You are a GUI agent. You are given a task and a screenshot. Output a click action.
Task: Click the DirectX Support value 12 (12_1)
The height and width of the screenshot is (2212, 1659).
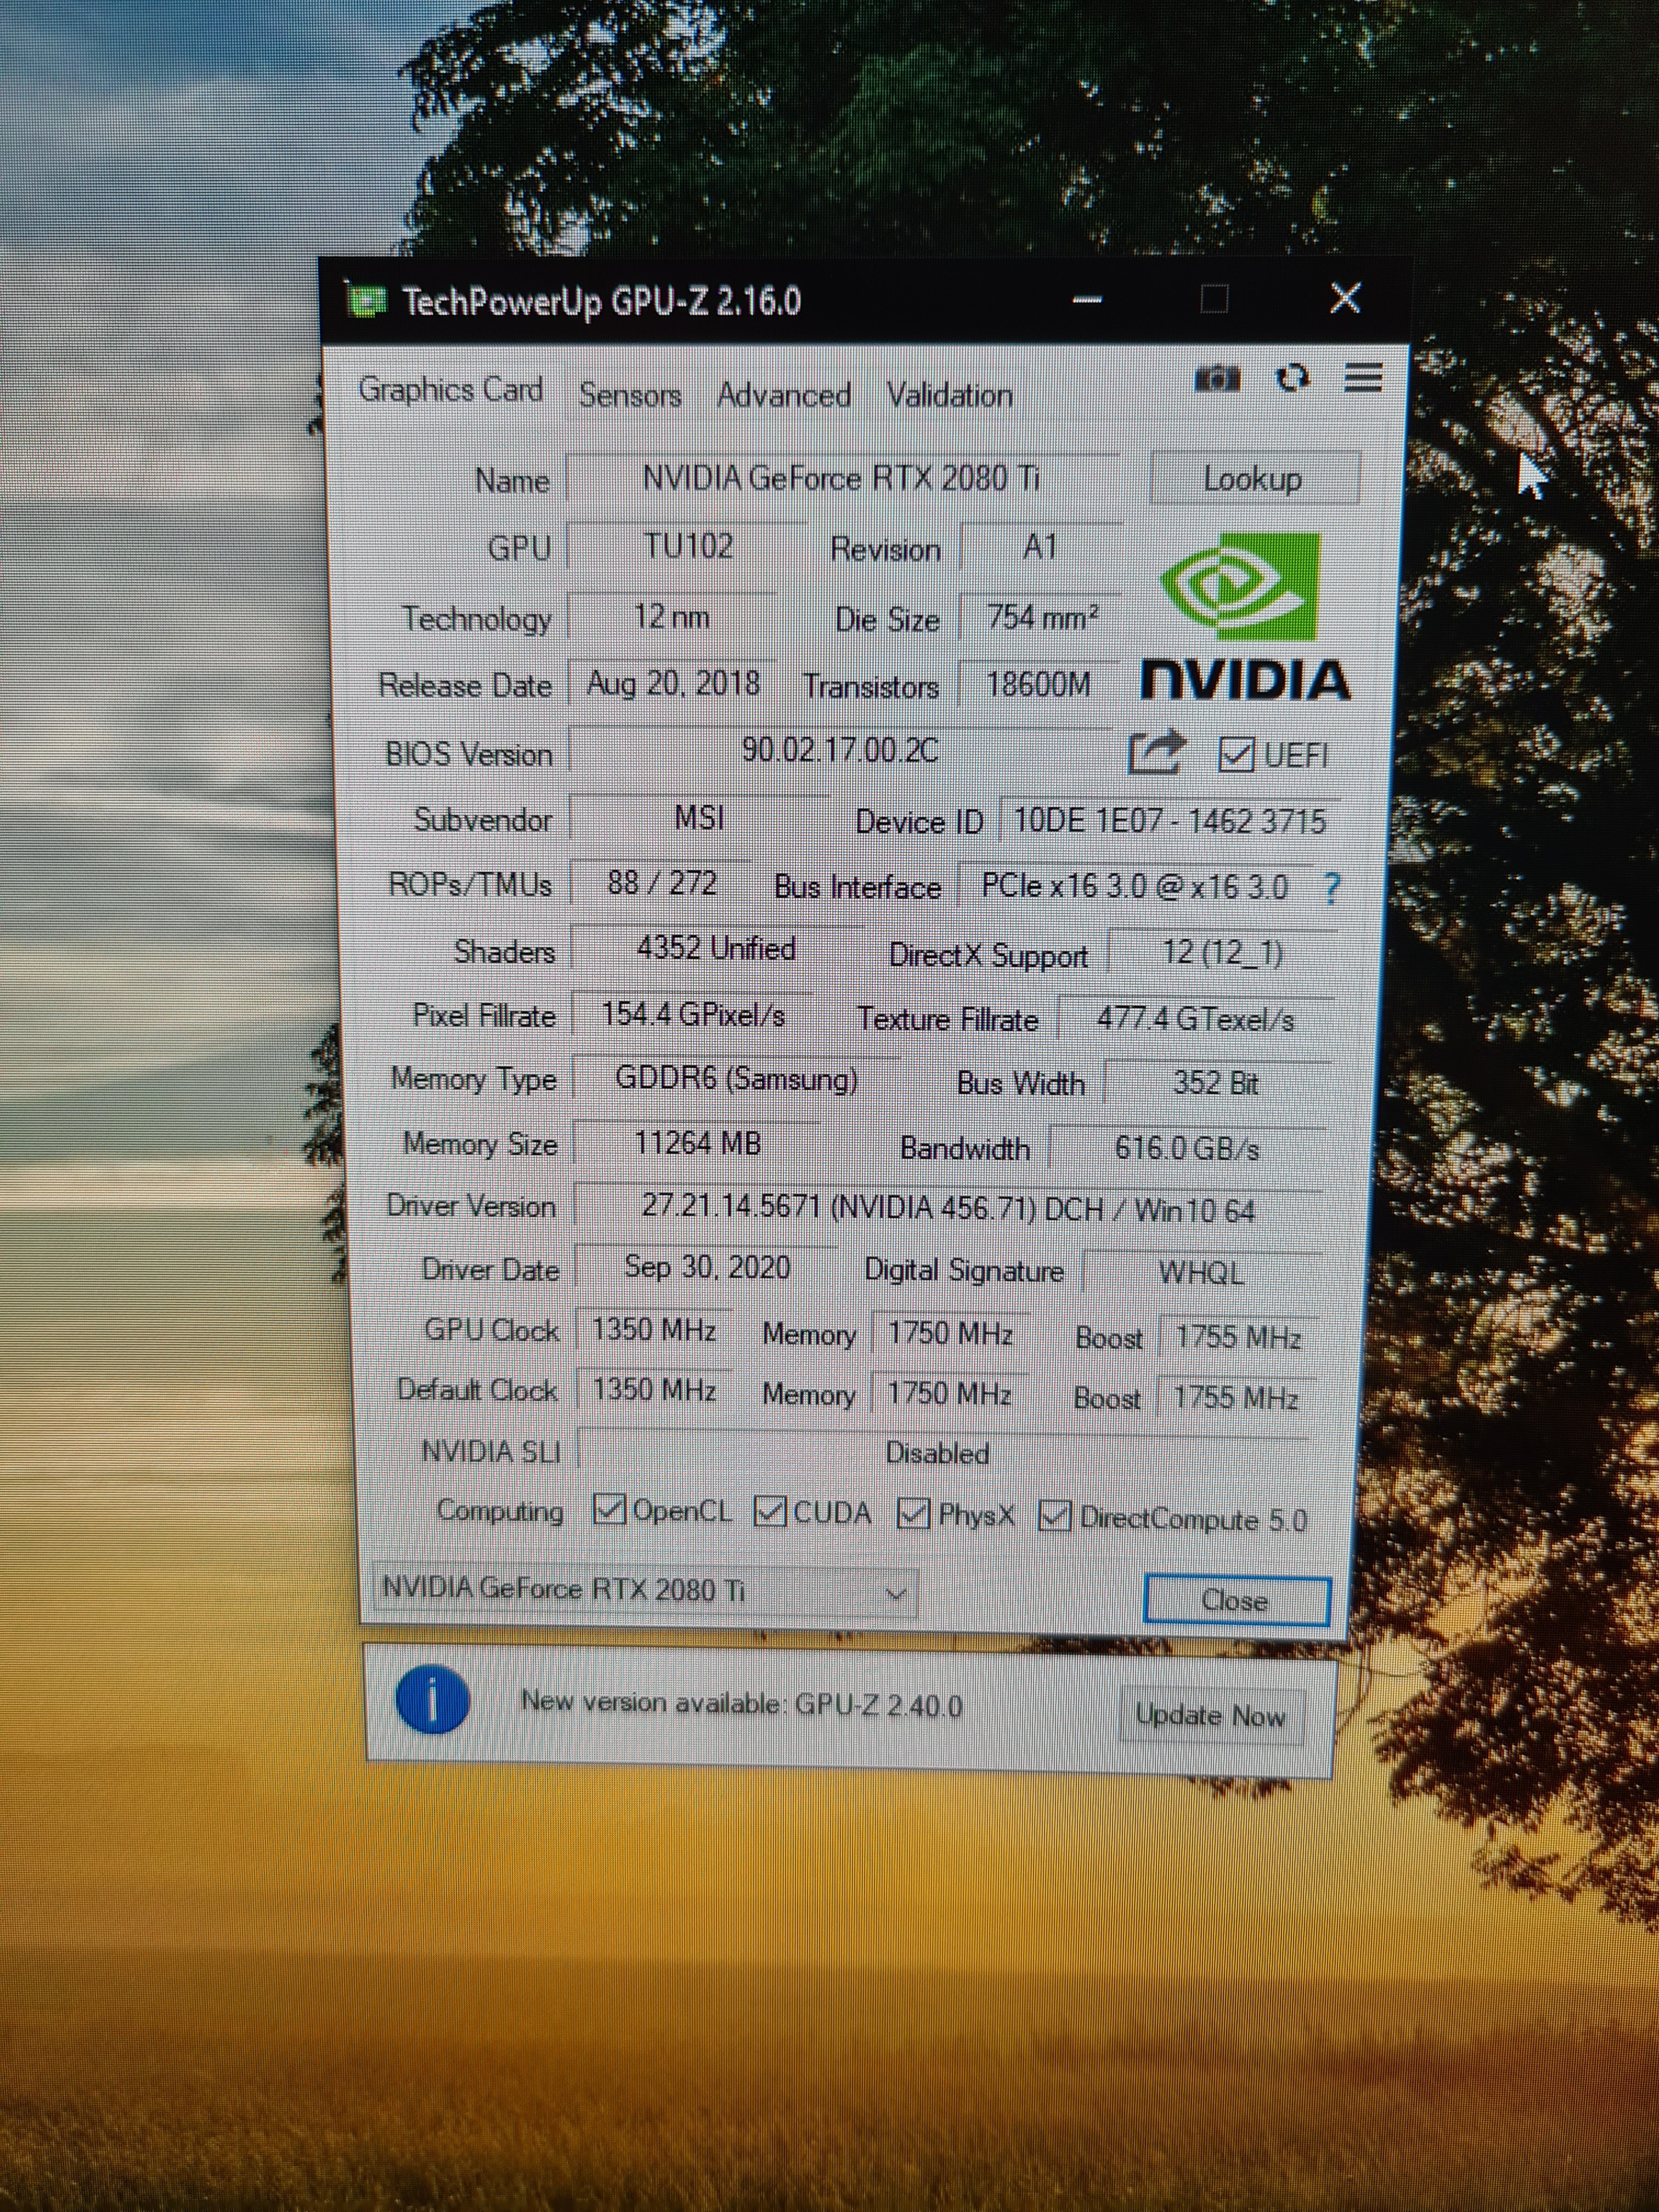[x=1221, y=953]
